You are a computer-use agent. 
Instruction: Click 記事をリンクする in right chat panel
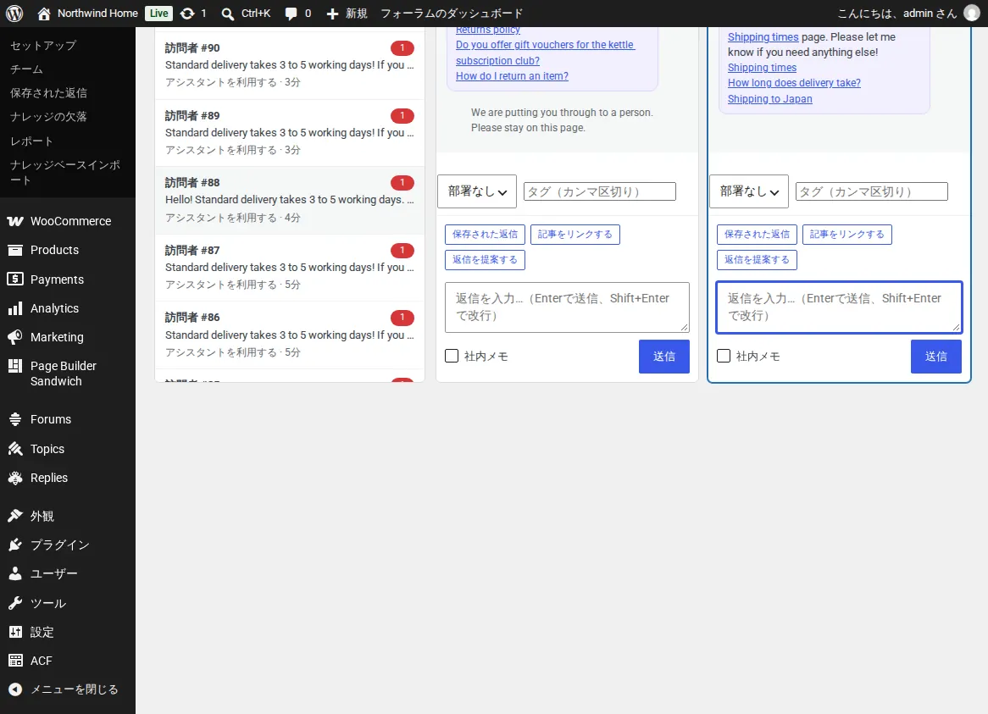click(846, 235)
